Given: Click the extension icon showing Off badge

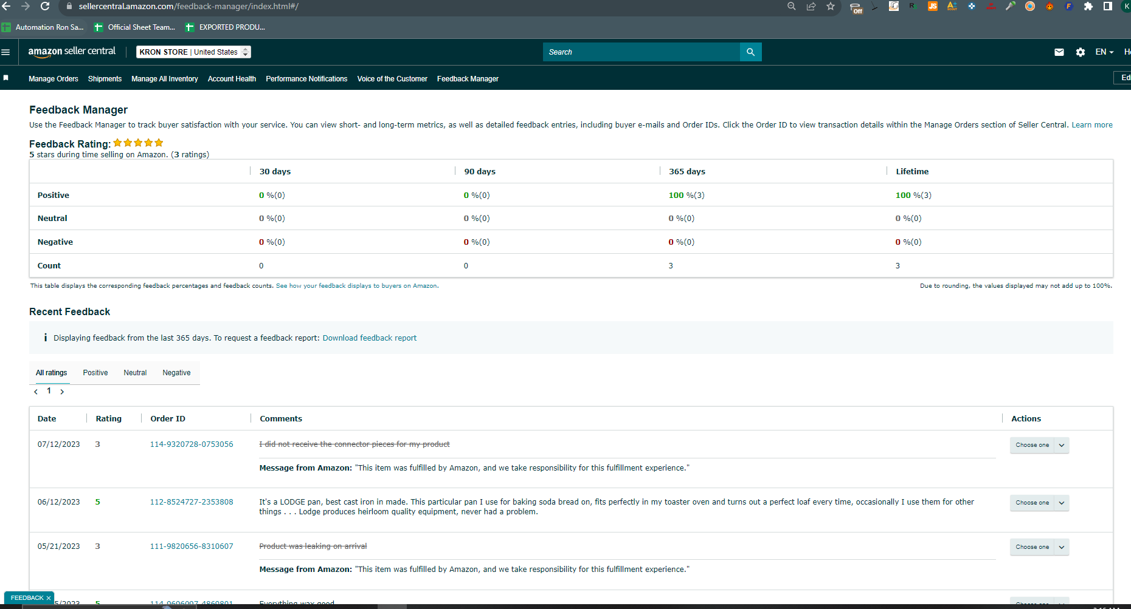Looking at the screenshot, I should click(856, 7).
